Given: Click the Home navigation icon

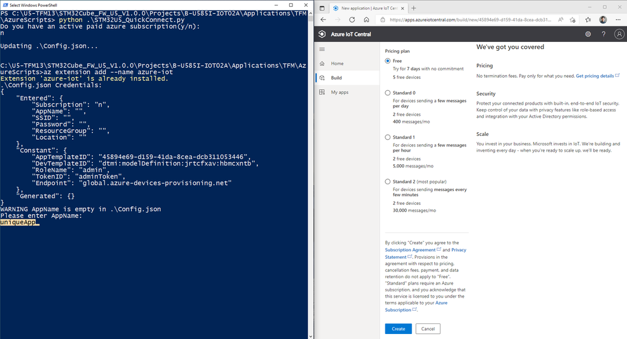Looking at the screenshot, I should [322, 63].
